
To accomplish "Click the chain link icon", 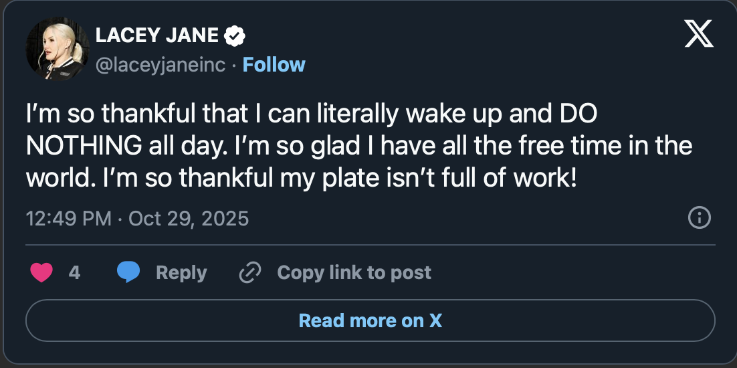I will click(x=250, y=272).
